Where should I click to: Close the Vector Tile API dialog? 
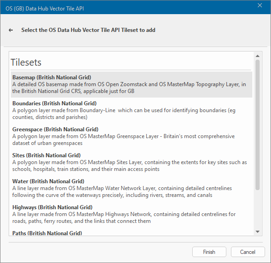click(260, 5)
